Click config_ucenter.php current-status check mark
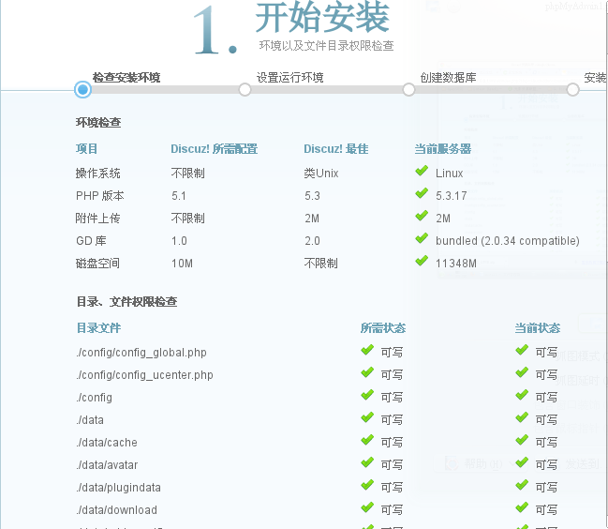Image resolution: width=608 pixels, height=529 pixels. coord(522,372)
